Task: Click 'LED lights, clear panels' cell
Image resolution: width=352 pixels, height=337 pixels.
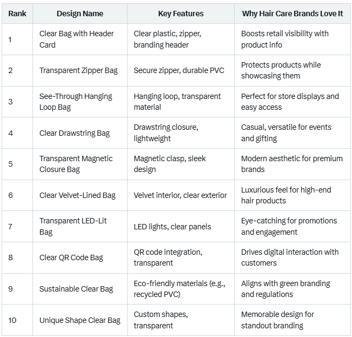Action: pyautogui.click(x=172, y=226)
